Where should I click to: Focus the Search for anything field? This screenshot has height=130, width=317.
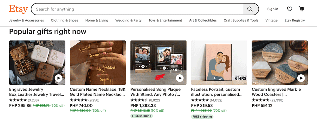point(136,9)
